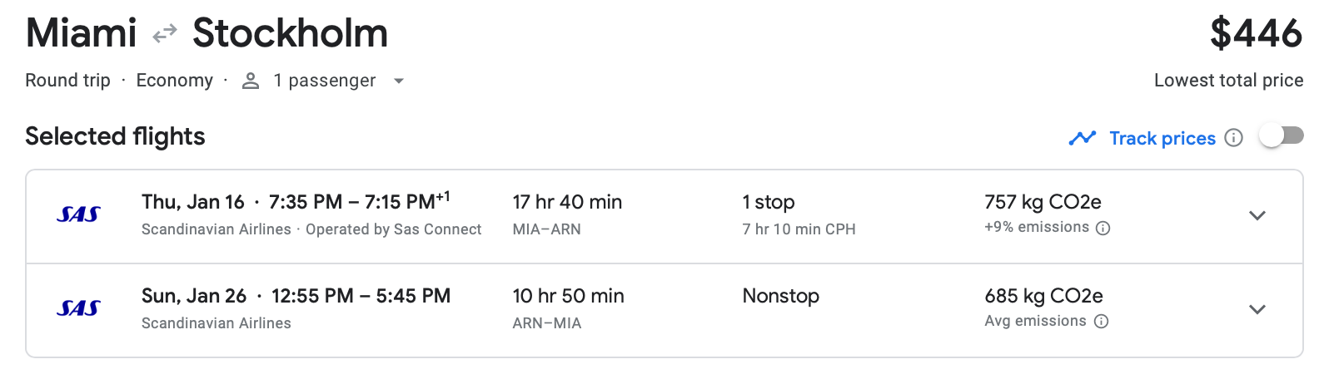Click the SAS logo on the return flight
Image resolution: width=1329 pixels, height=379 pixels.
click(x=78, y=308)
